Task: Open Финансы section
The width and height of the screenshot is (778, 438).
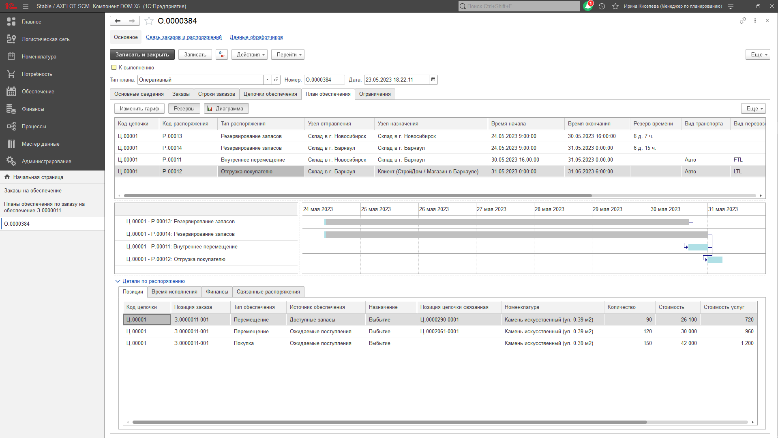Action: coord(52,109)
